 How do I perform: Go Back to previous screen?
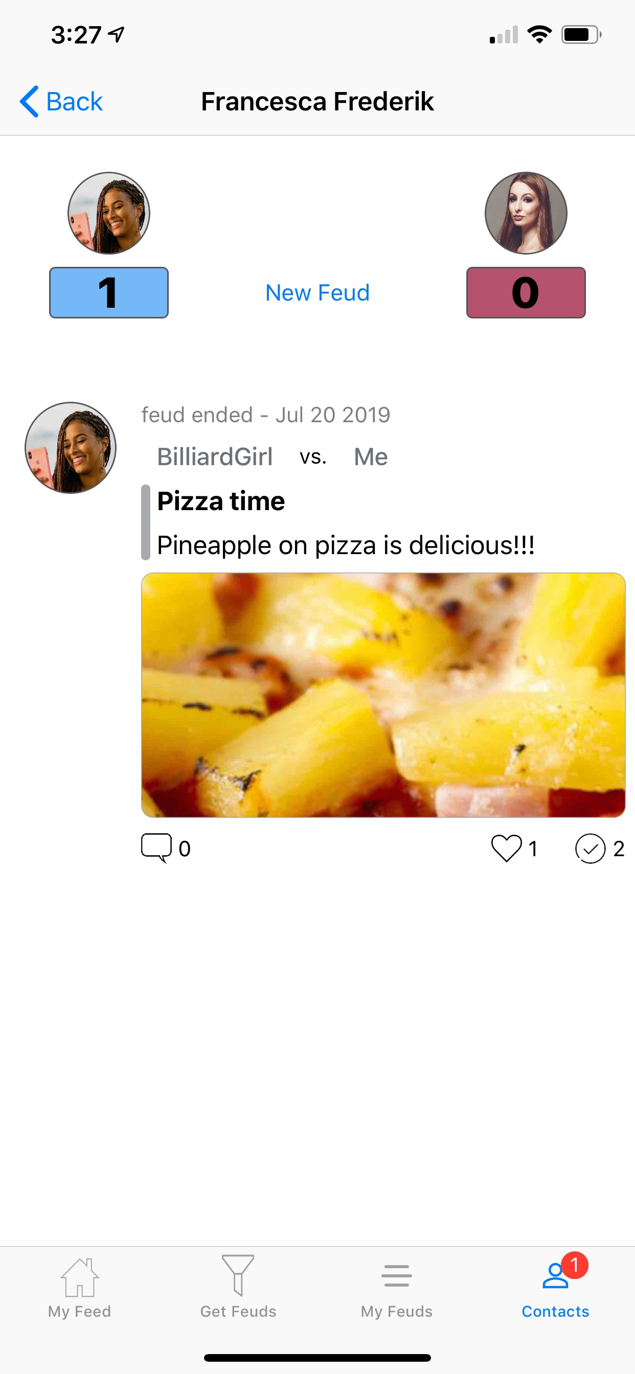(x=61, y=101)
